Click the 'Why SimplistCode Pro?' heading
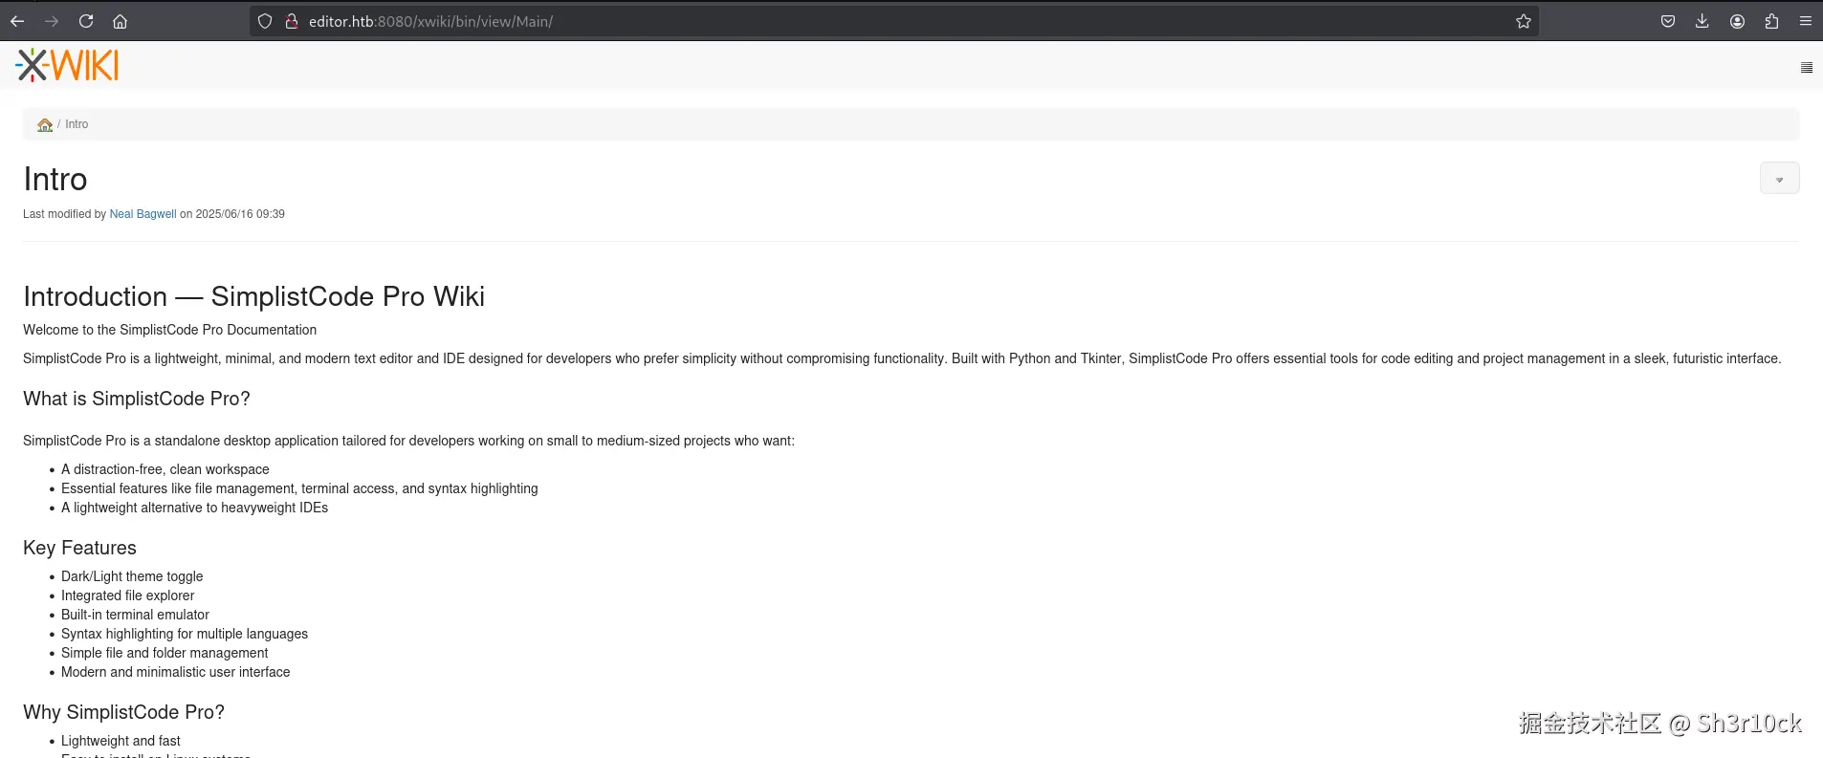The width and height of the screenshot is (1823, 758). (x=123, y=712)
